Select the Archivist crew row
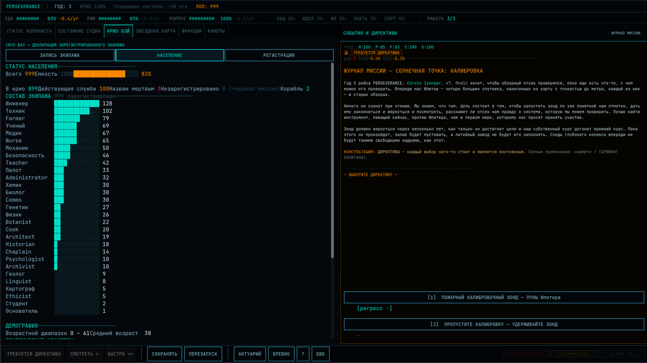 pyautogui.click(x=59, y=266)
